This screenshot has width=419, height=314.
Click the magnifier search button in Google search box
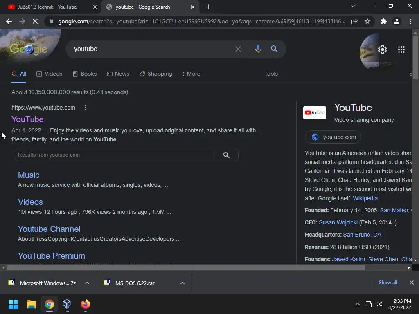[275, 49]
